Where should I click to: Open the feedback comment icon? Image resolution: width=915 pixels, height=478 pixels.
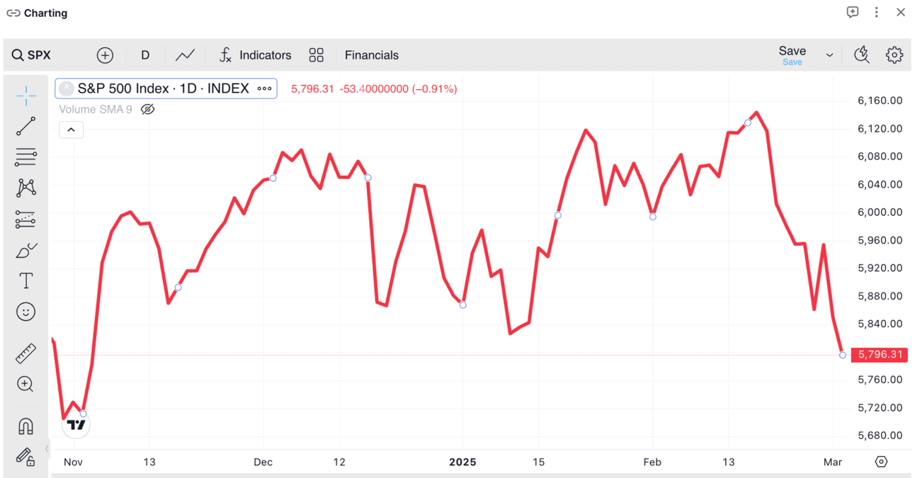[x=853, y=12]
